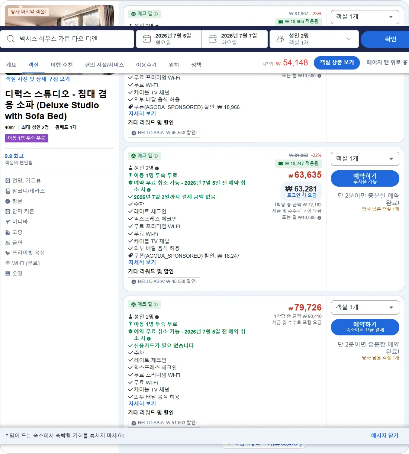Screen dimensions: 409x454
Task: Click the 발코니/테라스 amenity icon
Action: (x=8, y=191)
